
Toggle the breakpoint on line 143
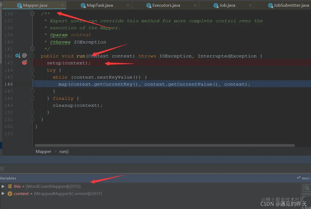(24, 63)
